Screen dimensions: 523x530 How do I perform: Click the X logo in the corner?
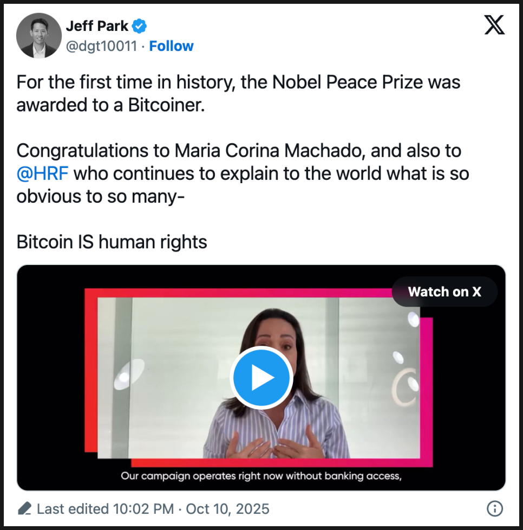coord(494,25)
